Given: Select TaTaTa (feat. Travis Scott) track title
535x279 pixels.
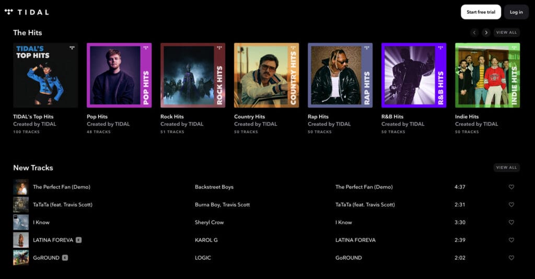Looking at the screenshot, I should tap(63, 205).
